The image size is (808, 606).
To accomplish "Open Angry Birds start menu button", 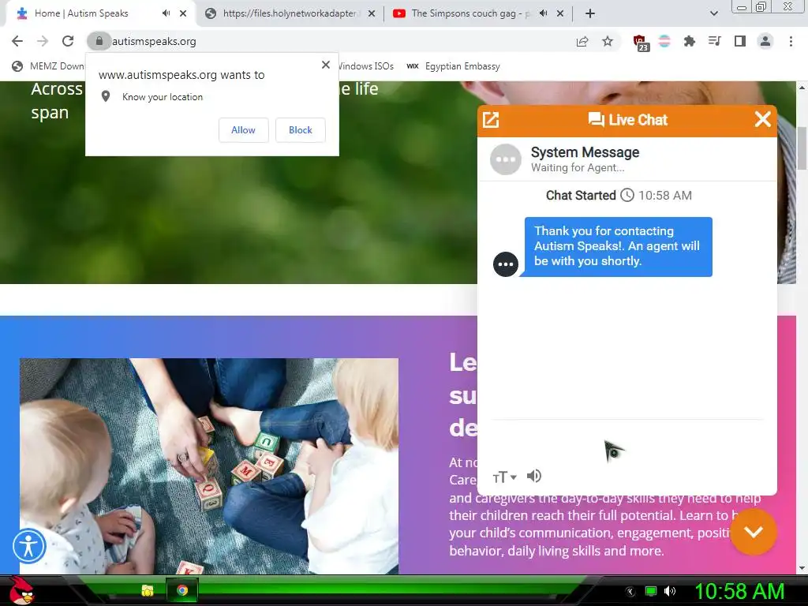I will pos(21,590).
